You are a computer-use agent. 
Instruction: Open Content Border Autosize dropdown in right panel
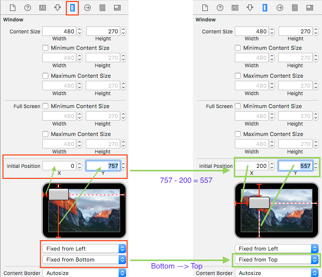[276, 273]
